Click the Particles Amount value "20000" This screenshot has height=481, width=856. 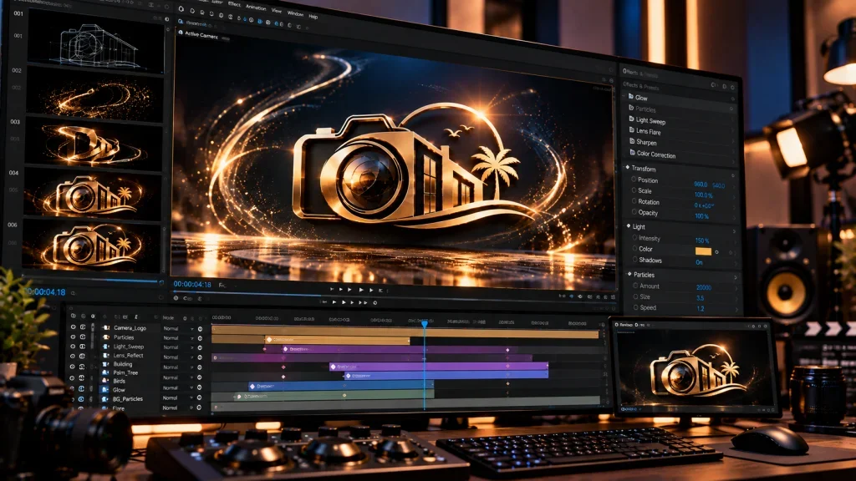pos(704,287)
